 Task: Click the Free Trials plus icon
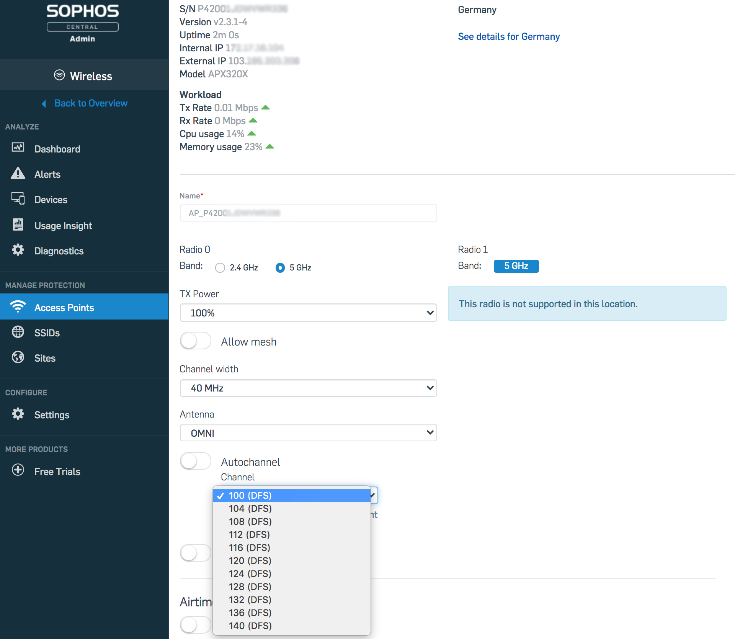point(18,470)
